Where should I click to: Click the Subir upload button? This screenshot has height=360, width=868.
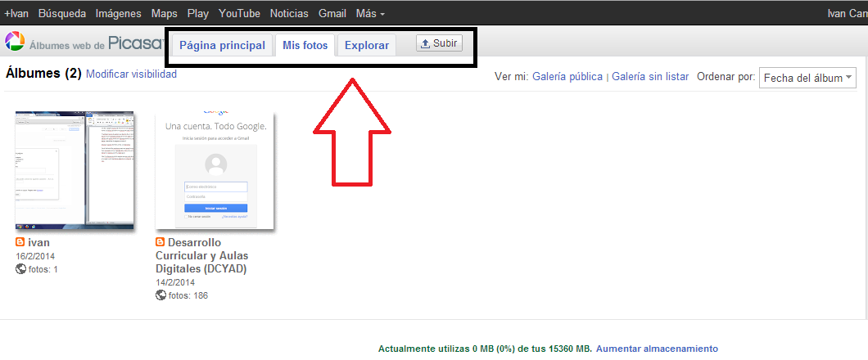[x=439, y=43]
